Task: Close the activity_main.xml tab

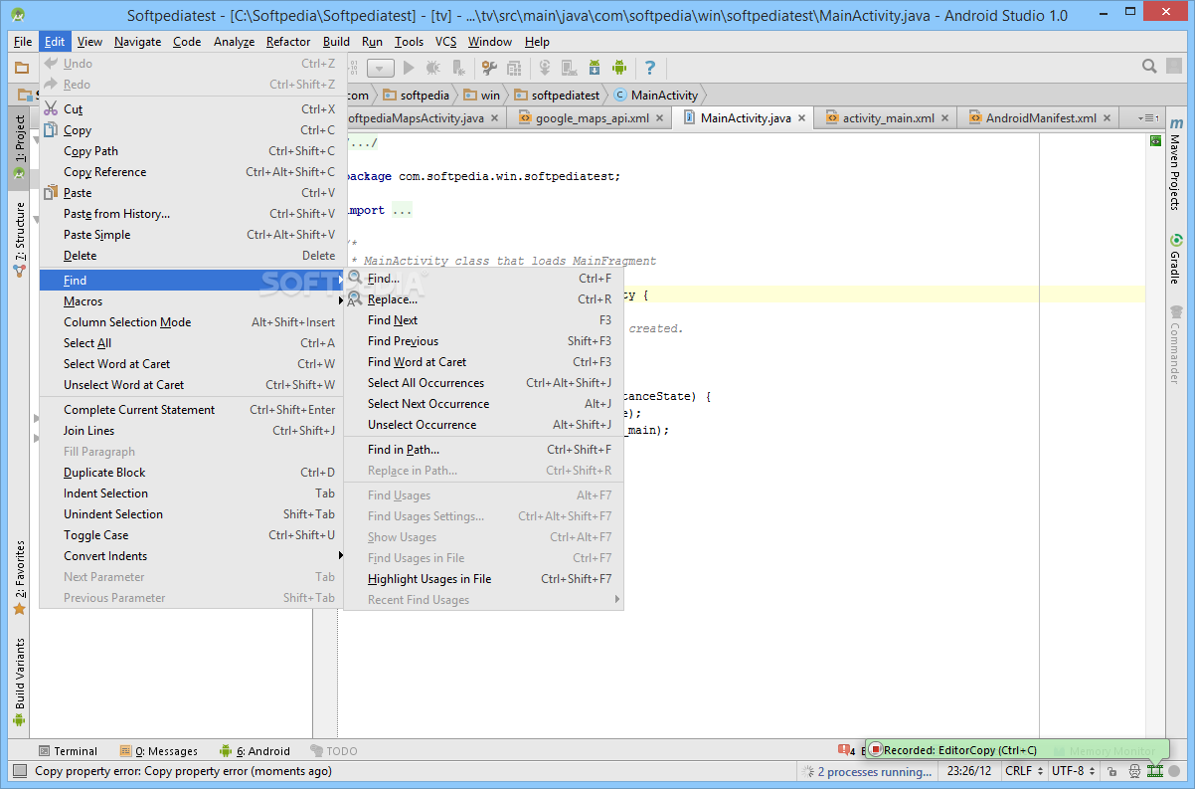Action: (x=945, y=118)
